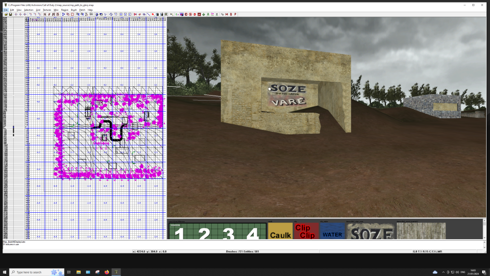Show hidden system tray icons
The height and width of the screenshot is (276, 490).
click(x=443, y=272)
